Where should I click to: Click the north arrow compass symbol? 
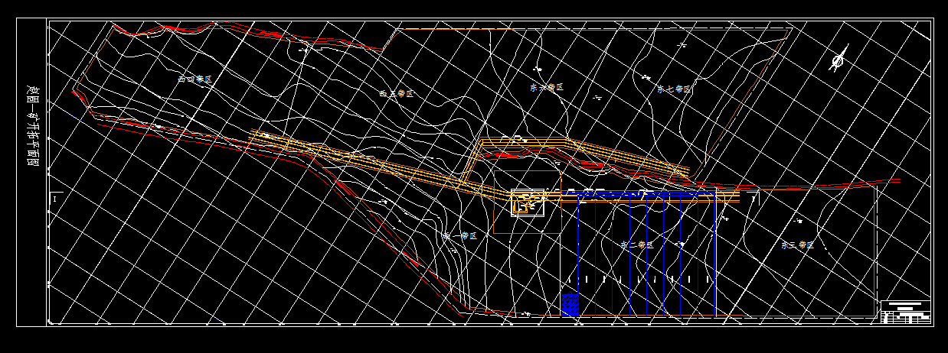(x=838, y=59)
